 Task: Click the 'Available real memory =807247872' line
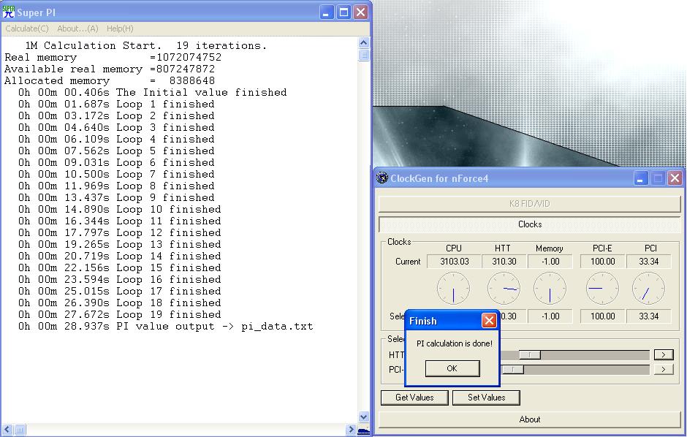110,69
